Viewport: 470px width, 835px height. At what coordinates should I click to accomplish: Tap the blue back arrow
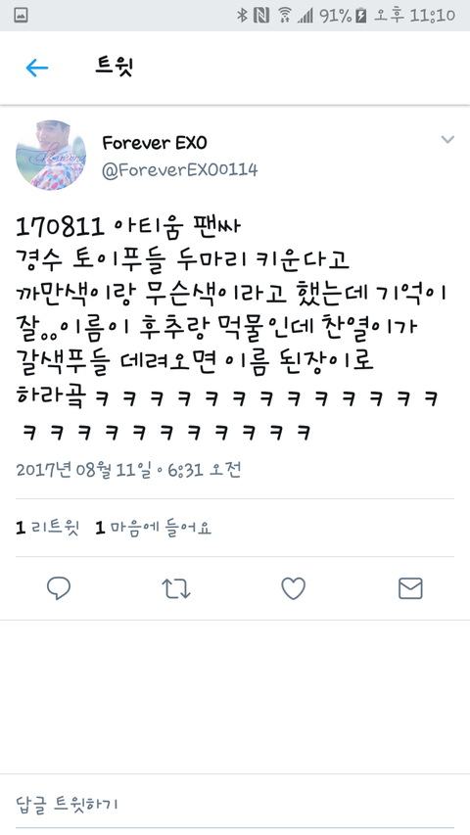pyautogui.click(x=37, y=68)
